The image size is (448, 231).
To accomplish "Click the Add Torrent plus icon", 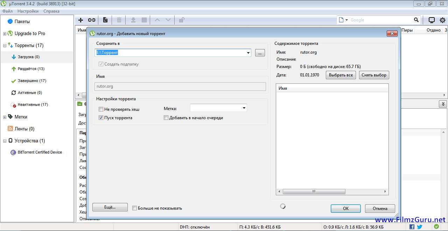I will coord(80,20).
